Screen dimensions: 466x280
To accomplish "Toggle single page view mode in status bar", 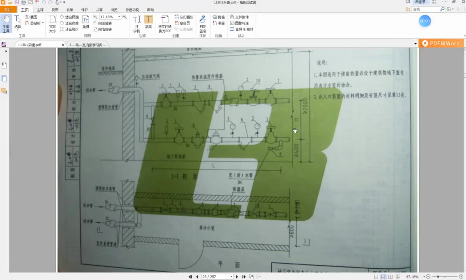I will point(376,277).
